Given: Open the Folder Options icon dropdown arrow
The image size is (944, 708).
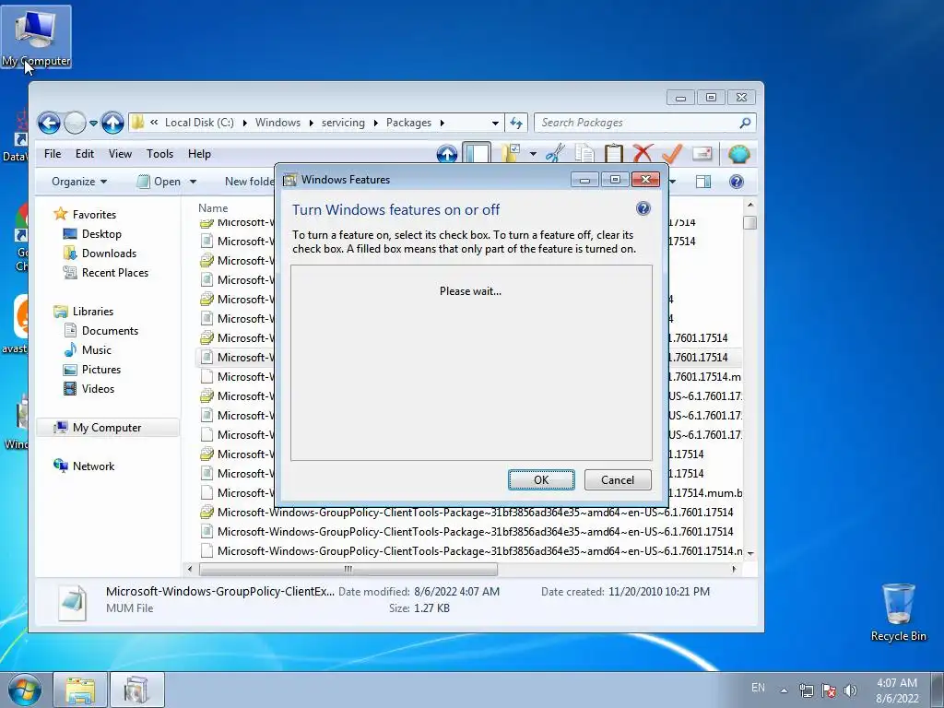Looking at the screenshot, I should click(x=533, y=154).
